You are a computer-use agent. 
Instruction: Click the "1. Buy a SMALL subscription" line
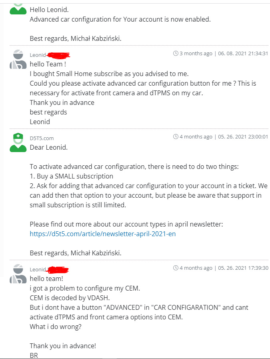click(72, 176)
